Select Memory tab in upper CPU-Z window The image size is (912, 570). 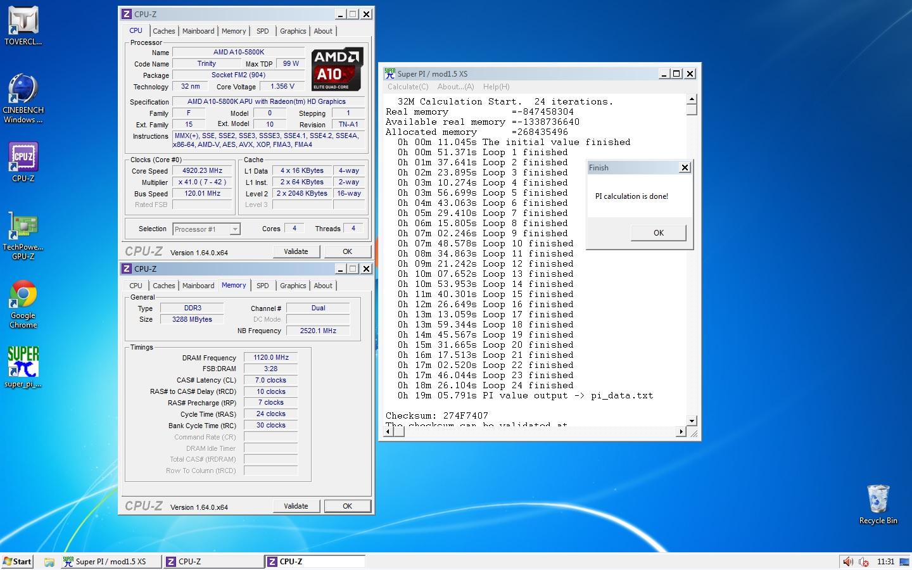[x=234, y=31]
